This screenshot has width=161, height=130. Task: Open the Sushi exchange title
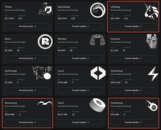coord(61,103)
